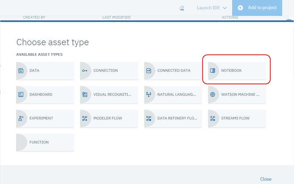Click the Modeler Flow nodes icon

tap(85, 118)
